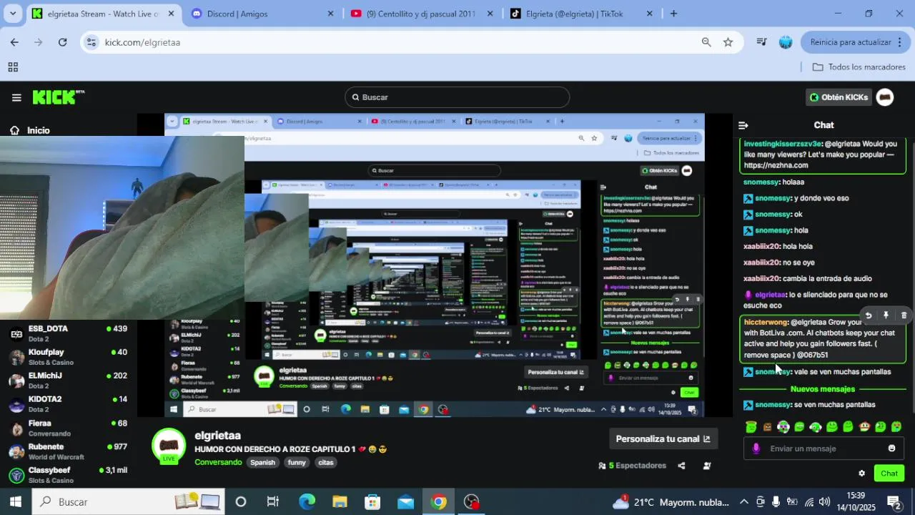Open the emoji picker in message box

coord(891,448)
